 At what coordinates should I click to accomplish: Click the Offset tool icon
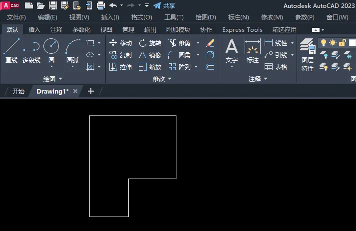coord(210,67)
